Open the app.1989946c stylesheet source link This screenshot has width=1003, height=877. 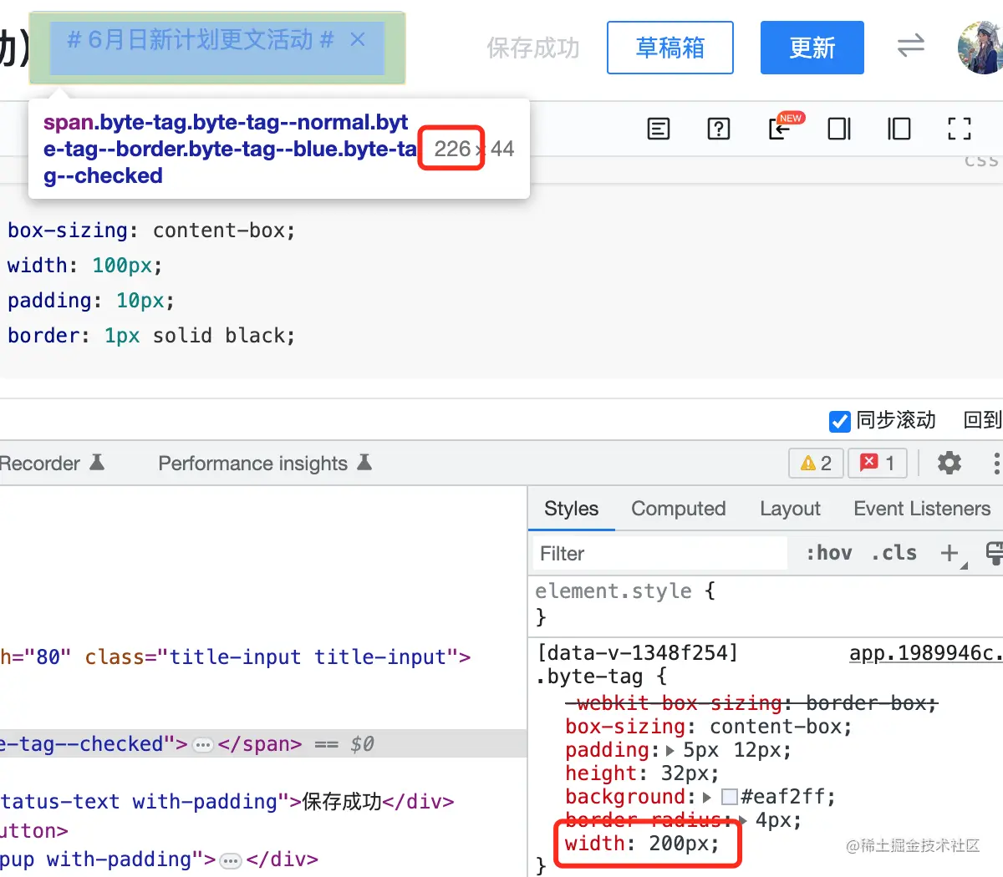tap(925, 653)
